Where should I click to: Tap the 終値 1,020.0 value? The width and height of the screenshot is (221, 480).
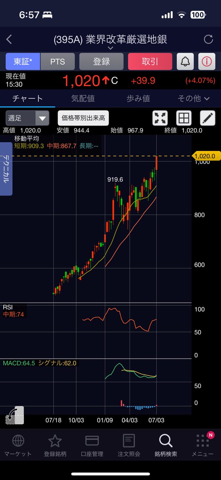point(183,130)
